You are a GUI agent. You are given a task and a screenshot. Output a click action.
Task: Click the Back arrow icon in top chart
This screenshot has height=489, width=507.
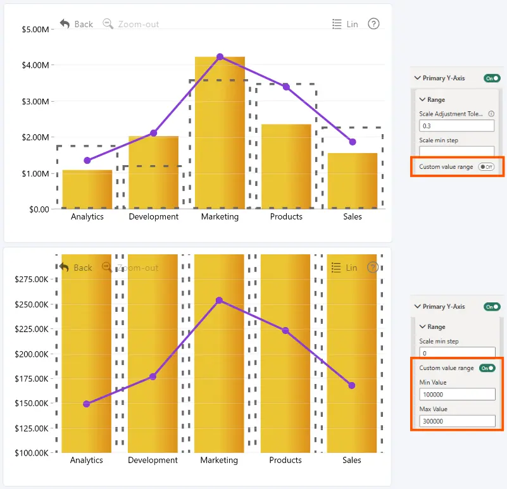(65, 23)
